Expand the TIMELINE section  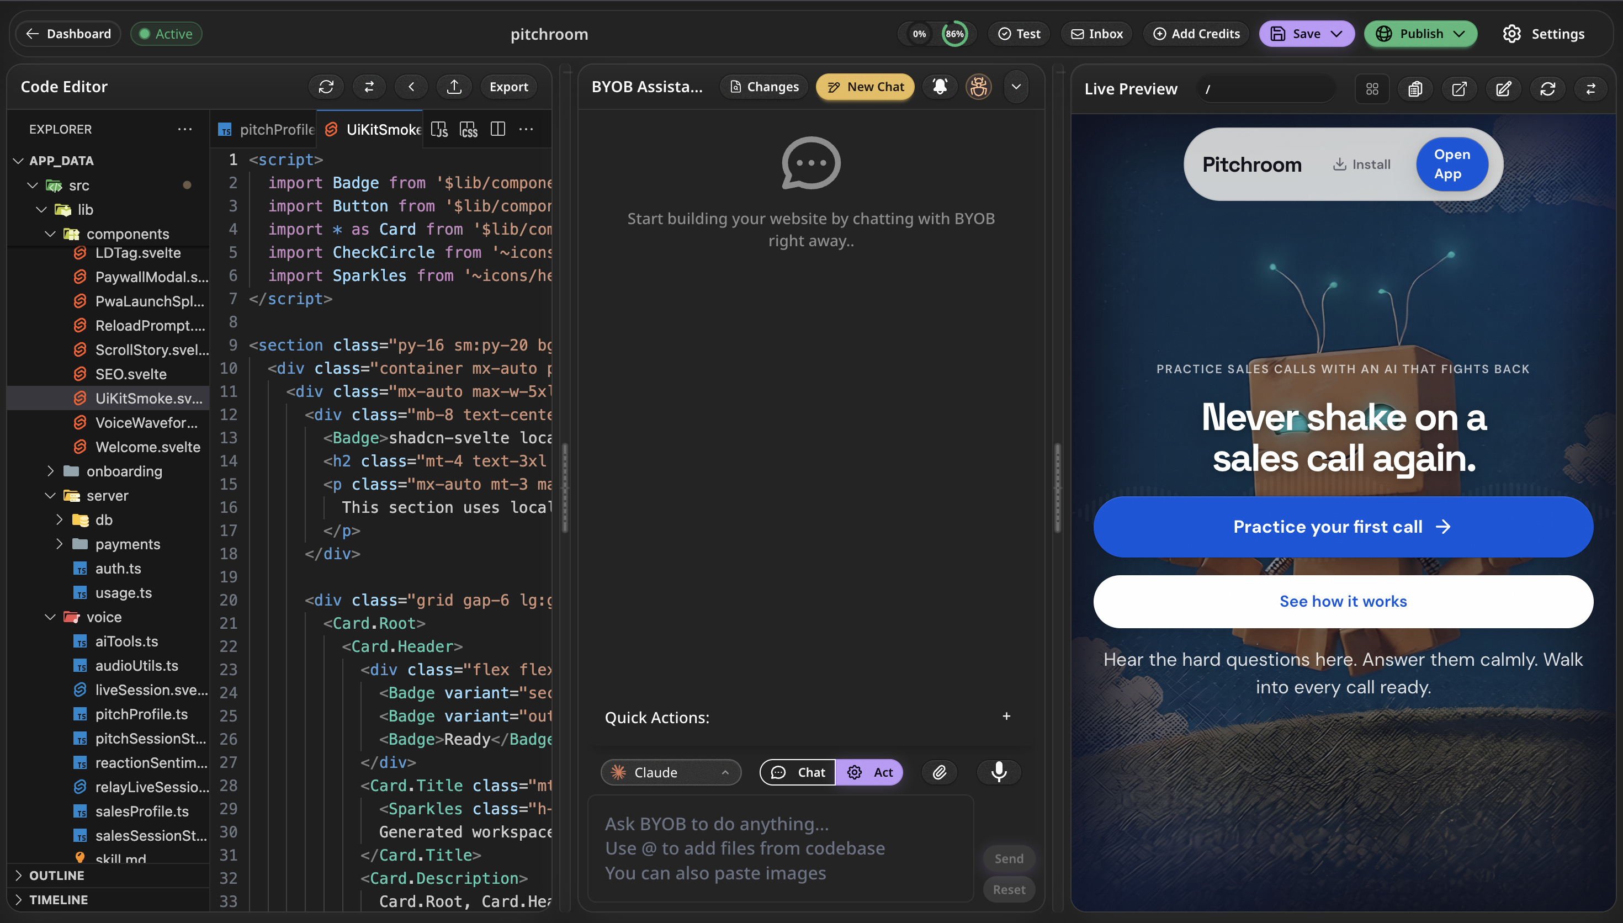click(59, 900)
